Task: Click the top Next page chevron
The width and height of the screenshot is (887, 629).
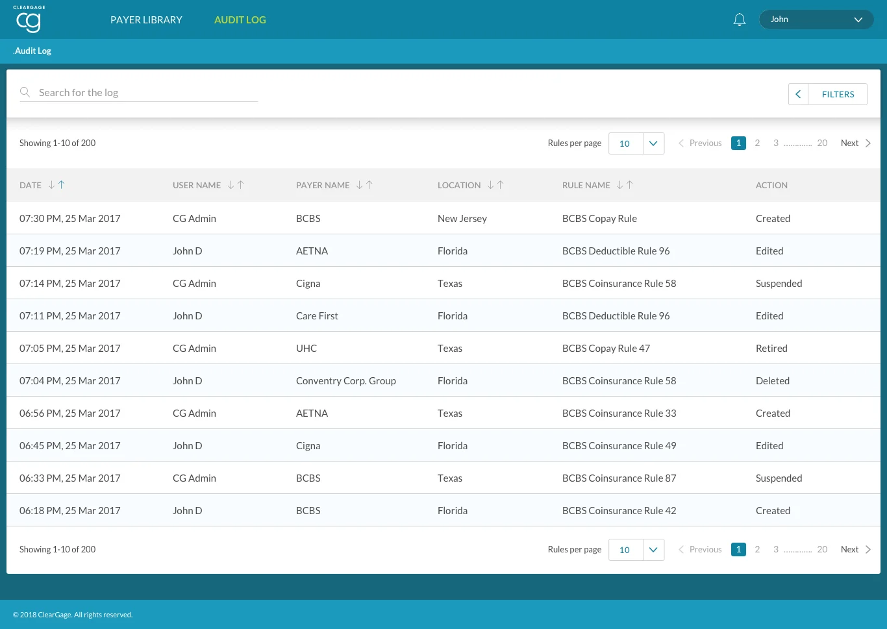Action: pos(868,143)
